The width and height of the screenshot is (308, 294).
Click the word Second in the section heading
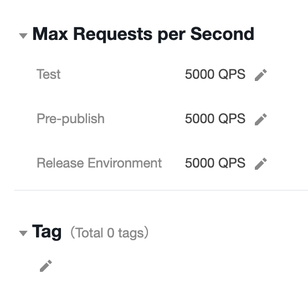pos(222,34)
